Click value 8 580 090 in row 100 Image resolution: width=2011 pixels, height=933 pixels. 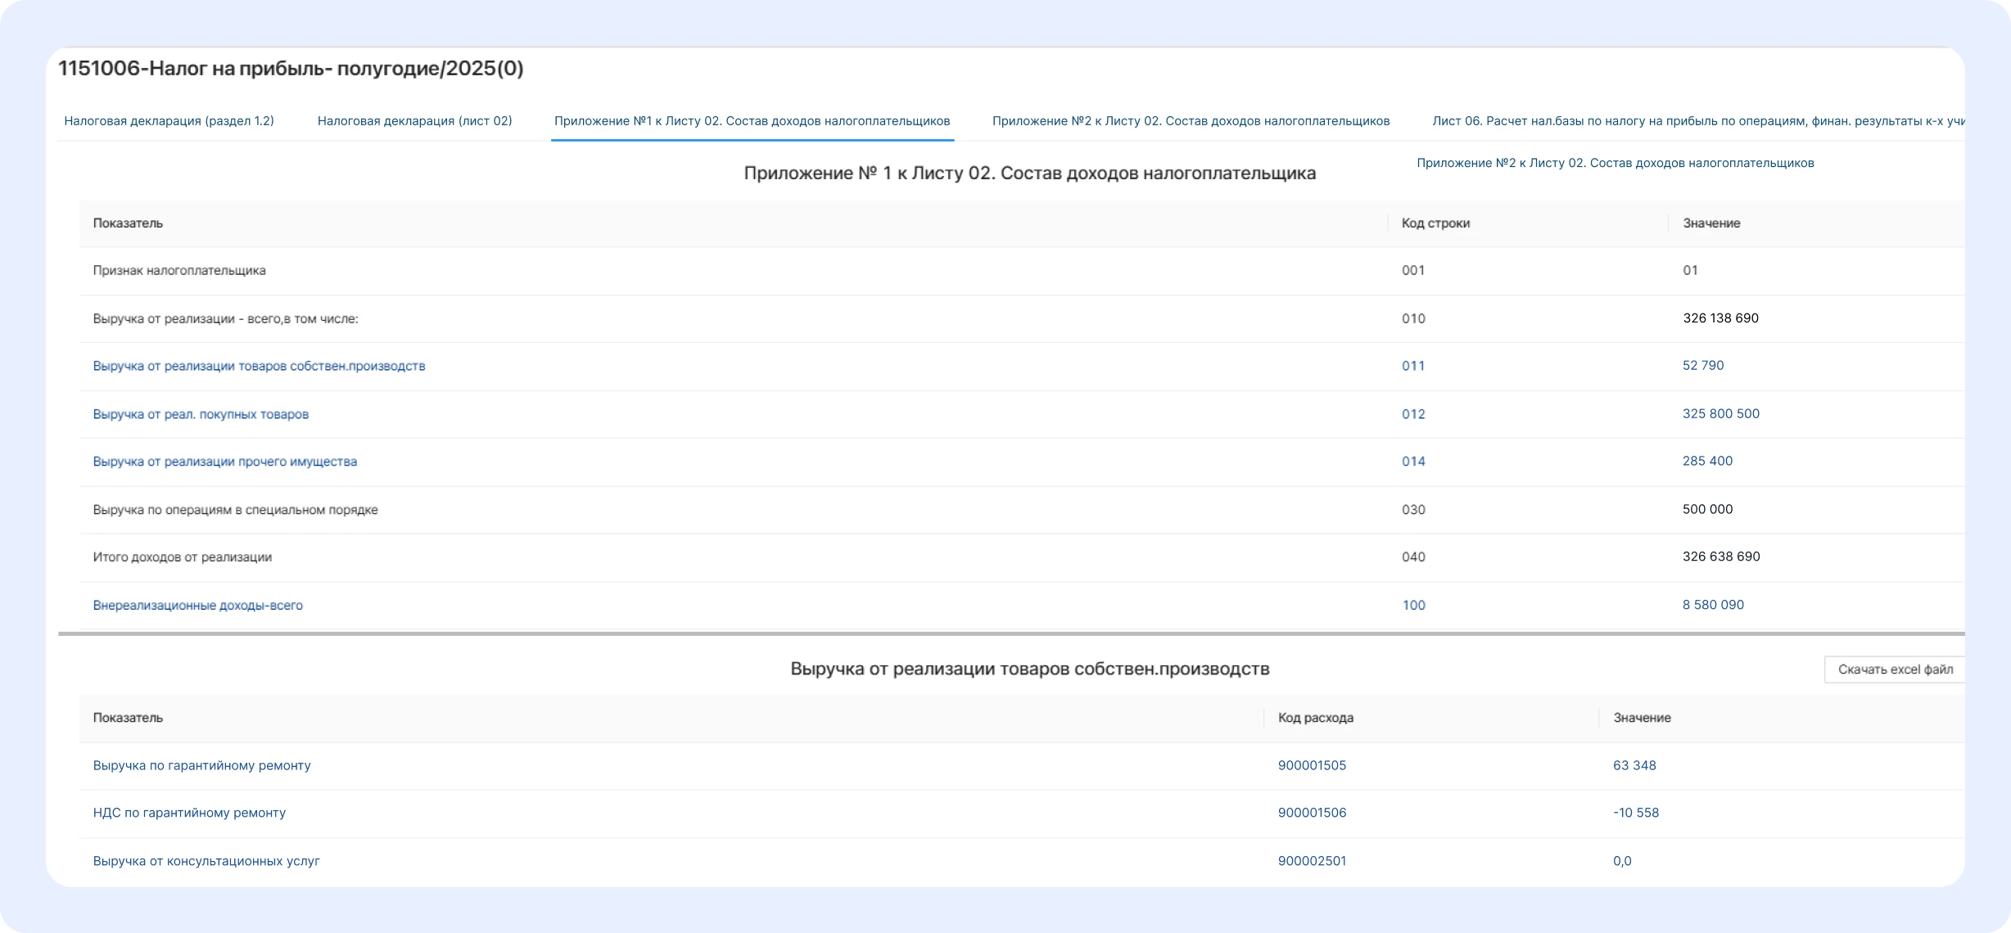click(1712, 605)
